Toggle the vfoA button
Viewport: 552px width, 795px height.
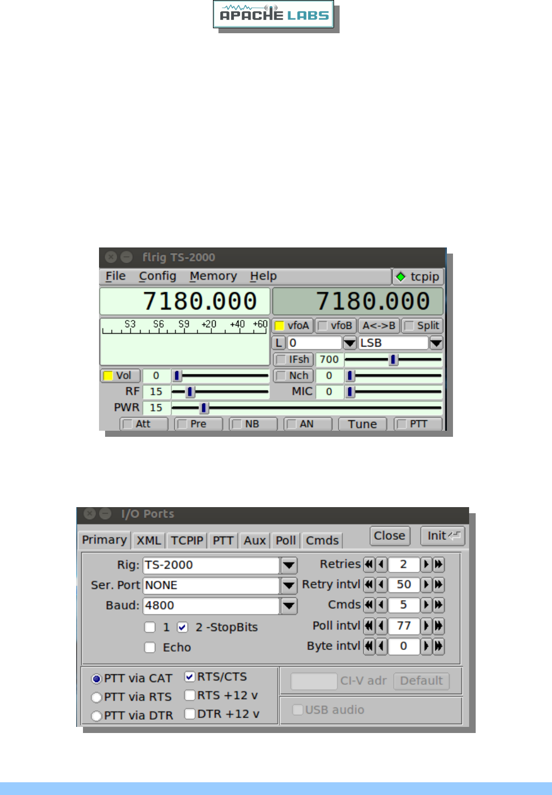(x=292, y=326)
